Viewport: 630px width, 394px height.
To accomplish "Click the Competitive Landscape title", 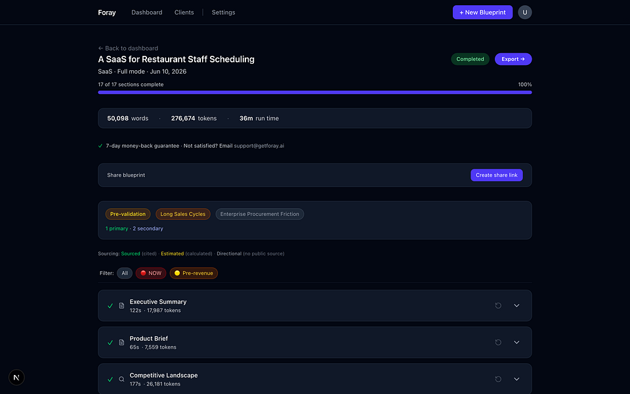I will click(163, 376).
